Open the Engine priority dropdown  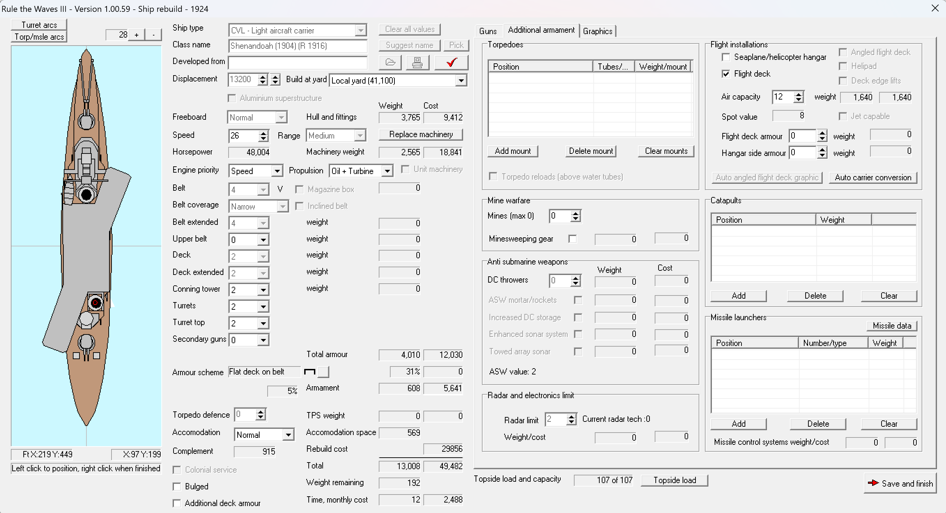coord(277,171)
